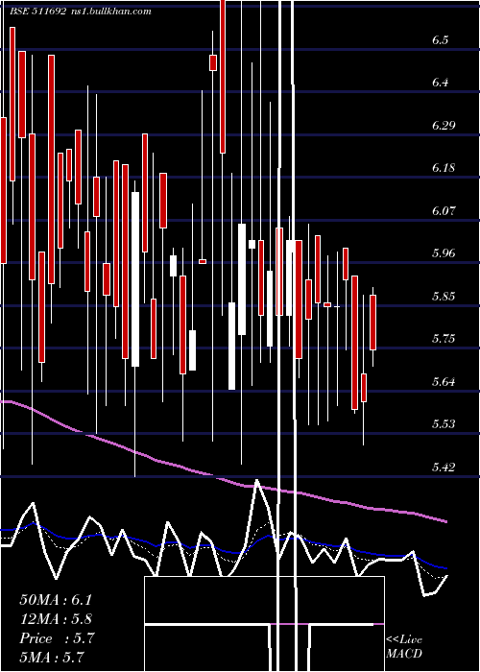Image resolution: width=480 pixels, height=672 pixels.
Task: Click the 12MA : 5.8 readout
Action: (x=56, y=619)
